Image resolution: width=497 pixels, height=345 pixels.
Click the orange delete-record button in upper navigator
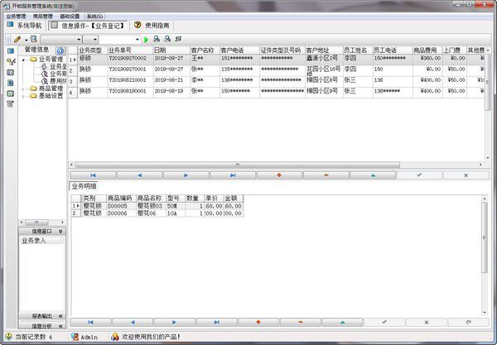tap(326, 175)
